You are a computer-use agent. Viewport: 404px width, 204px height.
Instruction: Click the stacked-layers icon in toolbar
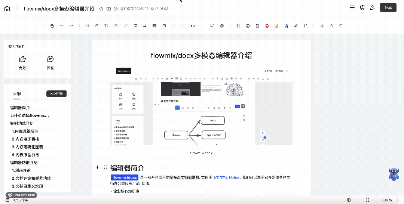click(296, 26)
